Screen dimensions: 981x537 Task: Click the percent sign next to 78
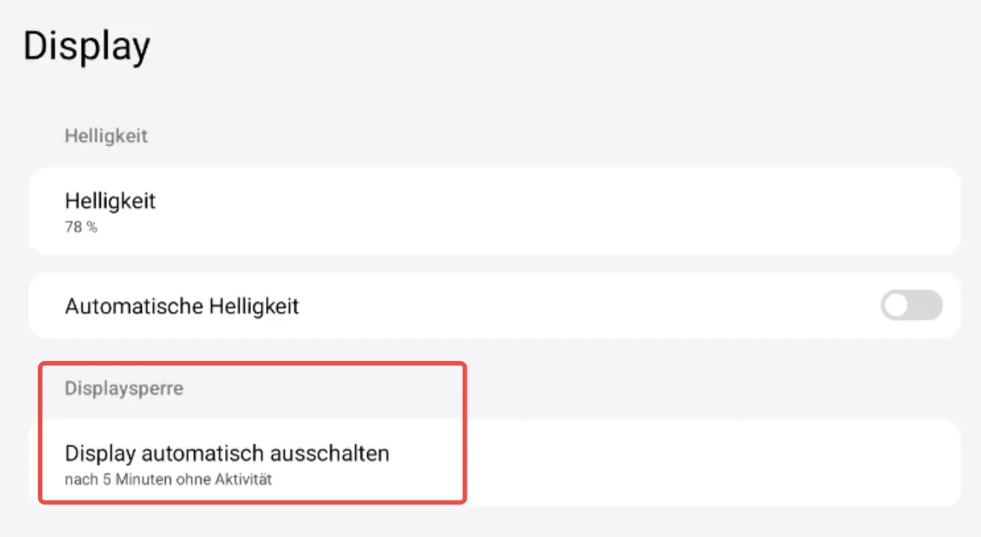pyautogui.click(x=91, y=227)
